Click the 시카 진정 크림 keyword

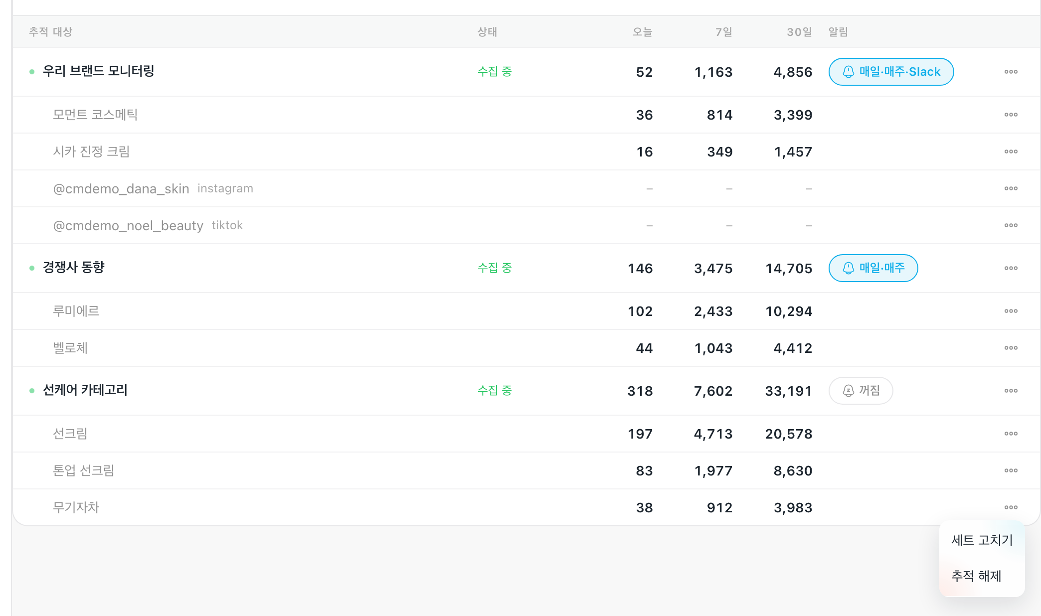click(x=91, y=152)
